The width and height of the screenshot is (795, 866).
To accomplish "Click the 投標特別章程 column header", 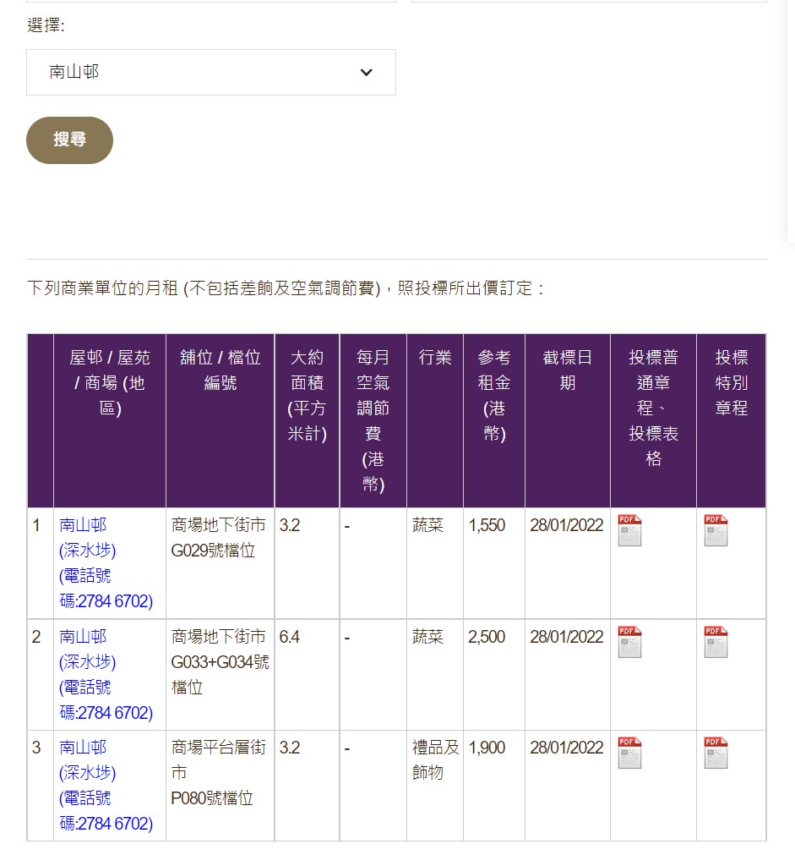I will (731, 420).
